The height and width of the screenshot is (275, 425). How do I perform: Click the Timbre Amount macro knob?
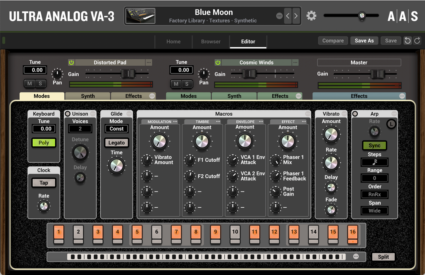(x=202, y=141)
